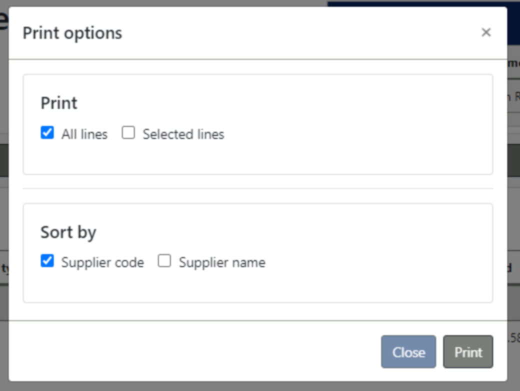The height and width of the screenshot is (391, 520).
Task: Click the 'Selected lines' text label
Action: point(183,134)
